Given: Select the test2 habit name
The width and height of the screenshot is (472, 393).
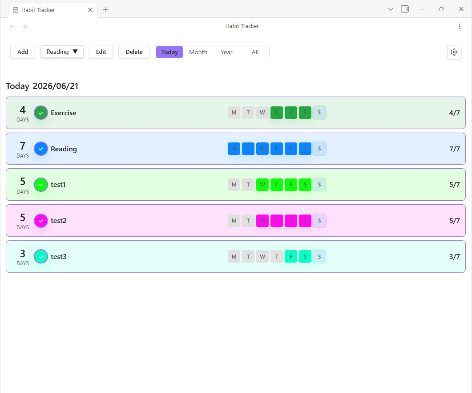Looking at the screenshot, I should click(x=58, y=221).
